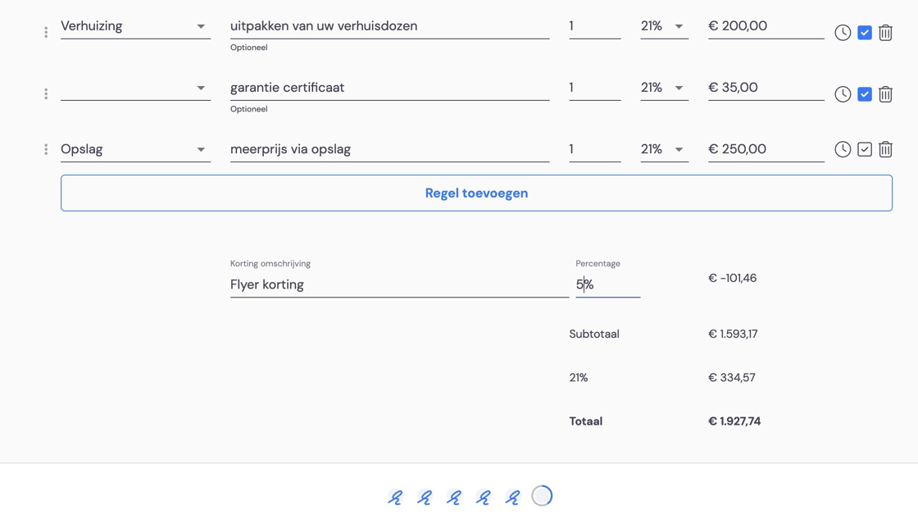Image resolution: width=918 pixels, height=523 pixels.
Task: Click the Percentage field showing 5%
Action: [x=607, y=284]
